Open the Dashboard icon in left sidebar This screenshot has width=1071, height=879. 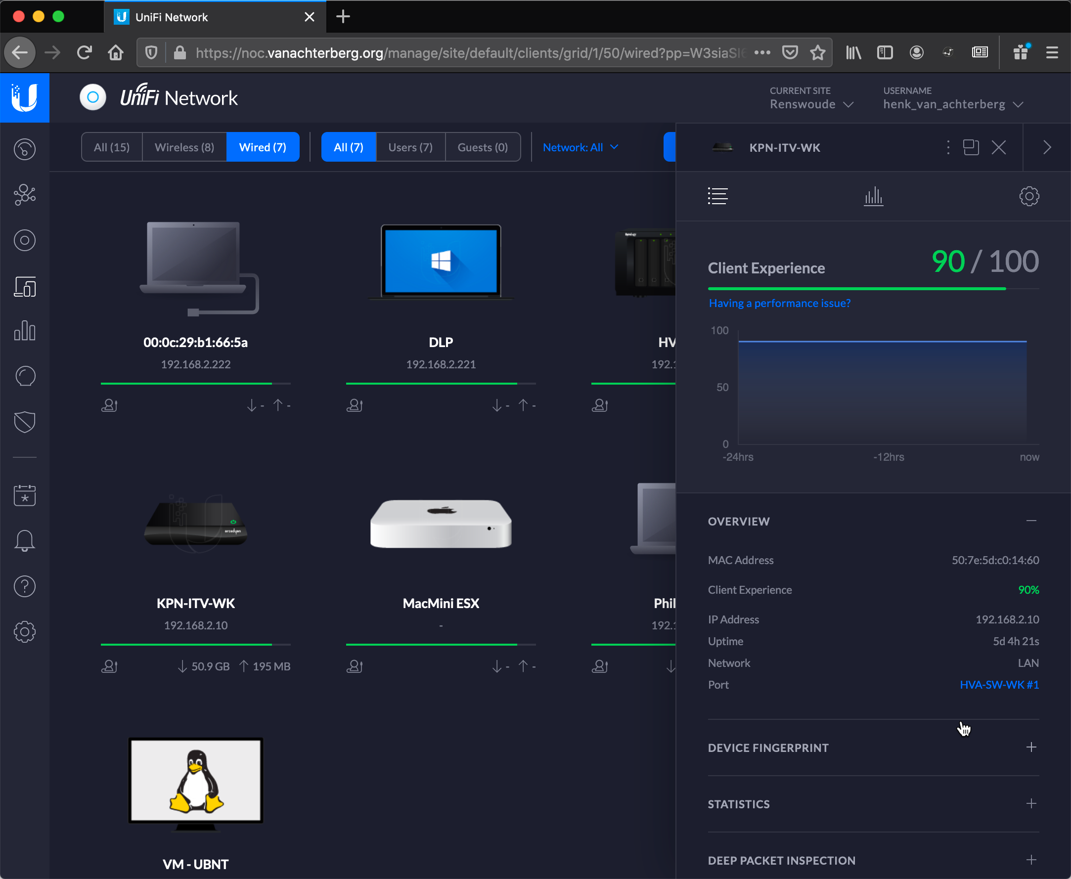click(25, 149)
